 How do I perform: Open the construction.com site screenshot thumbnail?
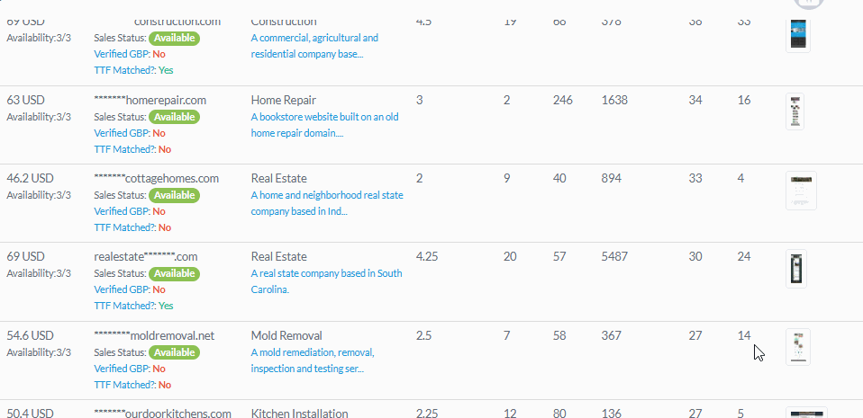(x=797, y=35)
